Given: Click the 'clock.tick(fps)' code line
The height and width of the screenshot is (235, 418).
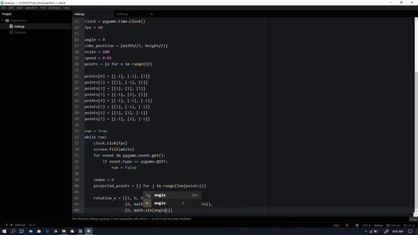Looking at the screenshot, I should (x=110, y=143).
